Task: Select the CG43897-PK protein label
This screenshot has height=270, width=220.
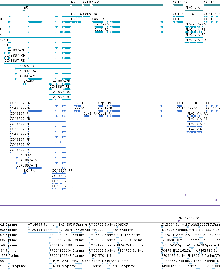Action: (x=20, y=103)
